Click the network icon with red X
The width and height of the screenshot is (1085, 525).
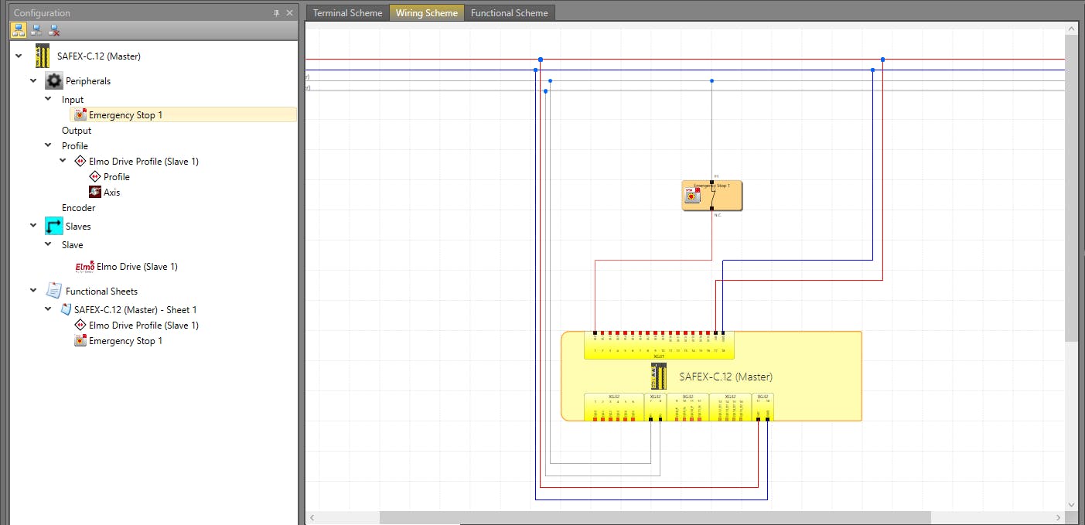pos(54,30)
